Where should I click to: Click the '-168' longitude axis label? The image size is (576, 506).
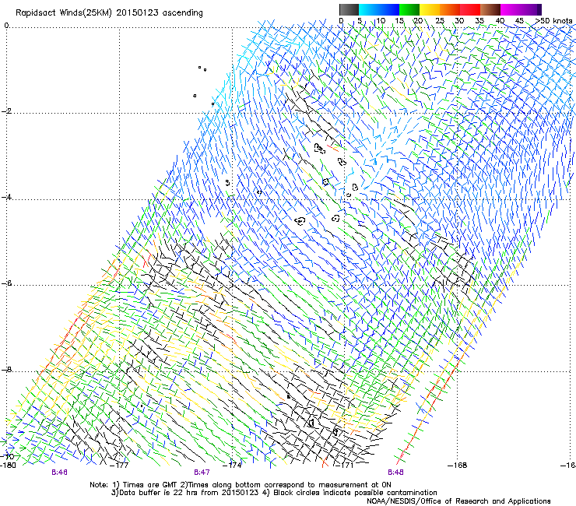pyautogui.click(x=458, y=465)
